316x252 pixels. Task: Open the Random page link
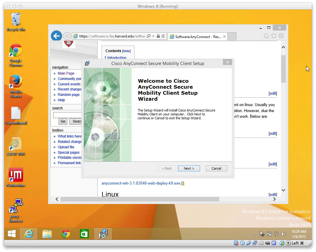coord(68,95)
